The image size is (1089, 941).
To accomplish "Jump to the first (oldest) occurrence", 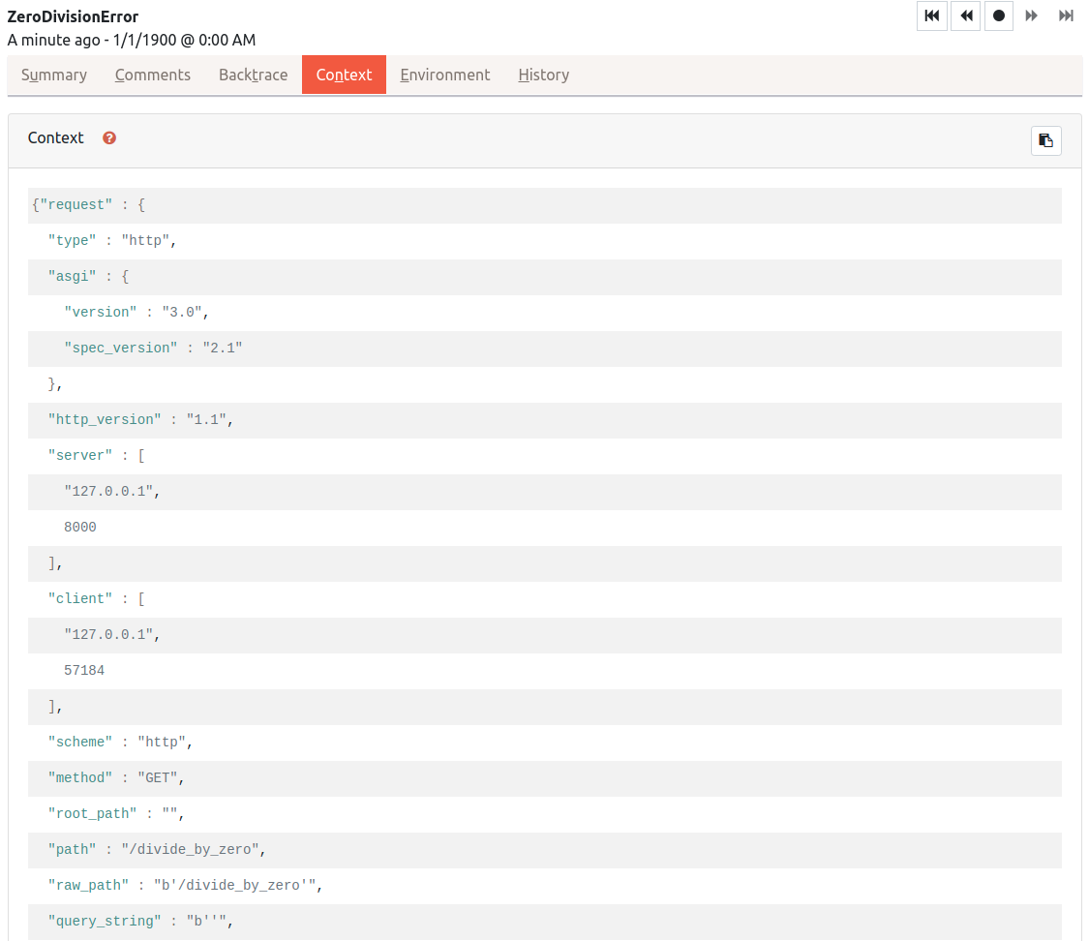I will [x=932, y=16].
